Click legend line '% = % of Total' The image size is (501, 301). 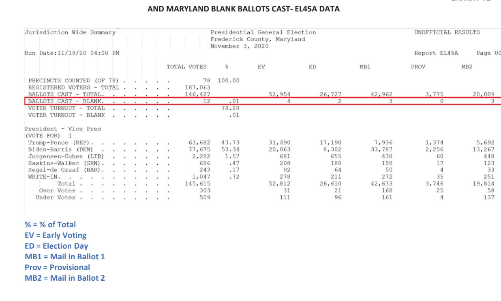50,224
